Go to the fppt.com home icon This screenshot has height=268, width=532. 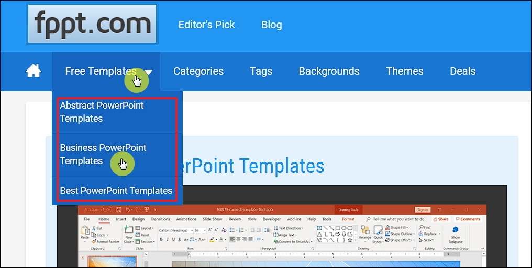pos(34,71)
